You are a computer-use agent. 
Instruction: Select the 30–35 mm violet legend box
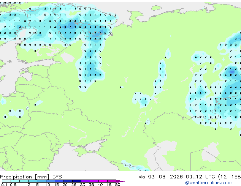pyautogui.click(x=85, y=181)
